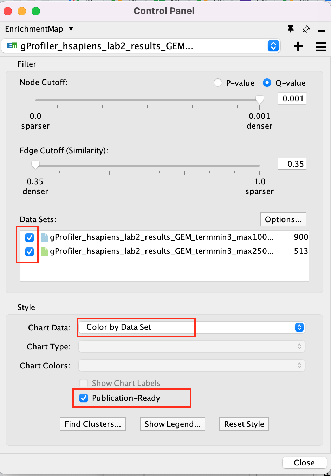Click the outlined pushpin icon
Image resolution: width=331 pixels, height=476 pixels.
tap(306, 29)
